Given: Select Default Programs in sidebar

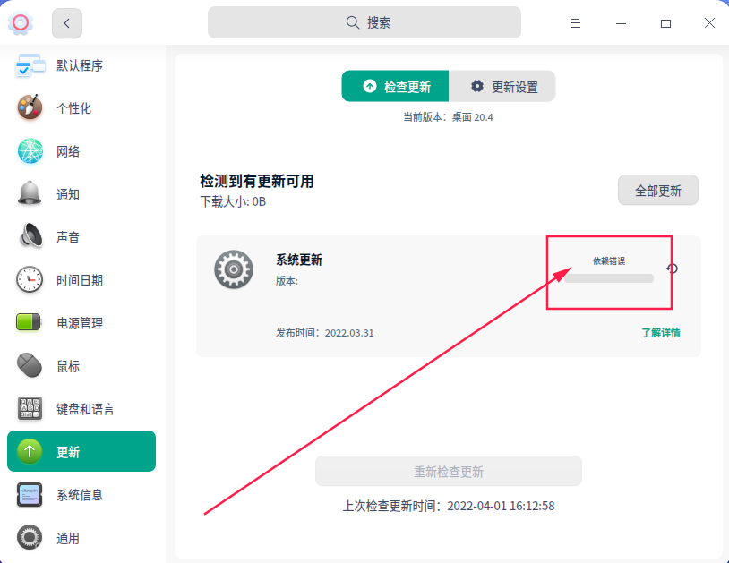Looking at the screenshot, I should pos(79,65).
